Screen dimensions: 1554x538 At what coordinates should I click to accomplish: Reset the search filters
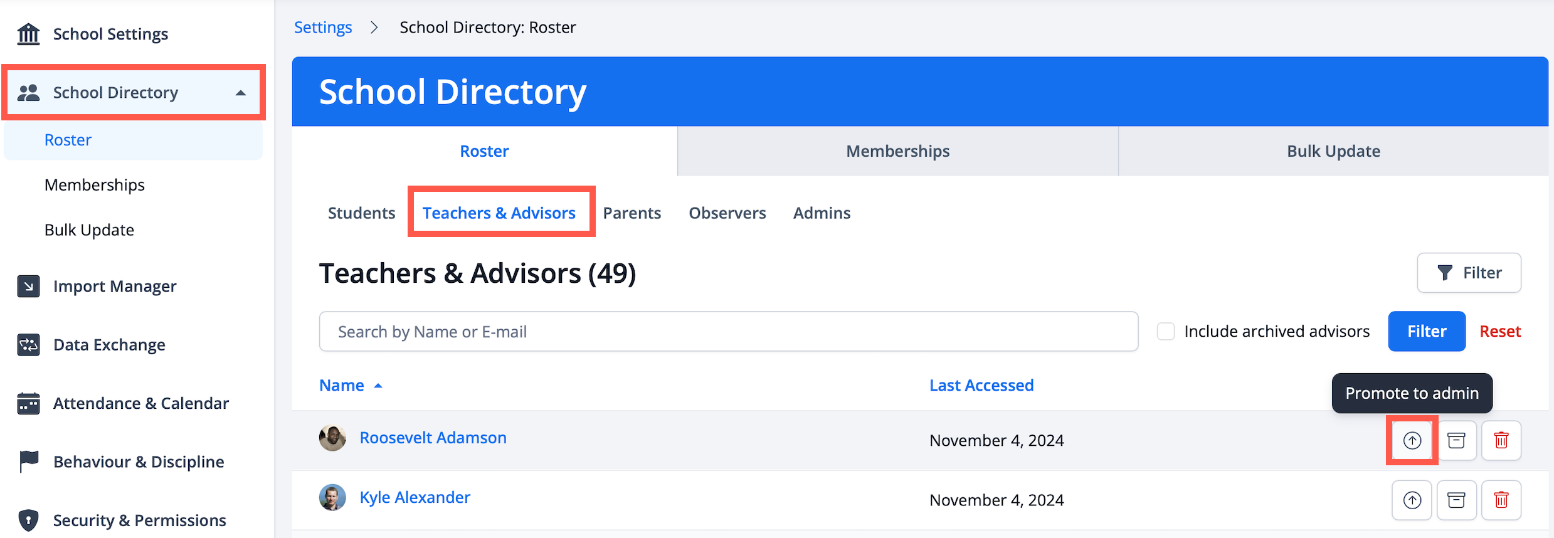click(x=1500, y=332)
